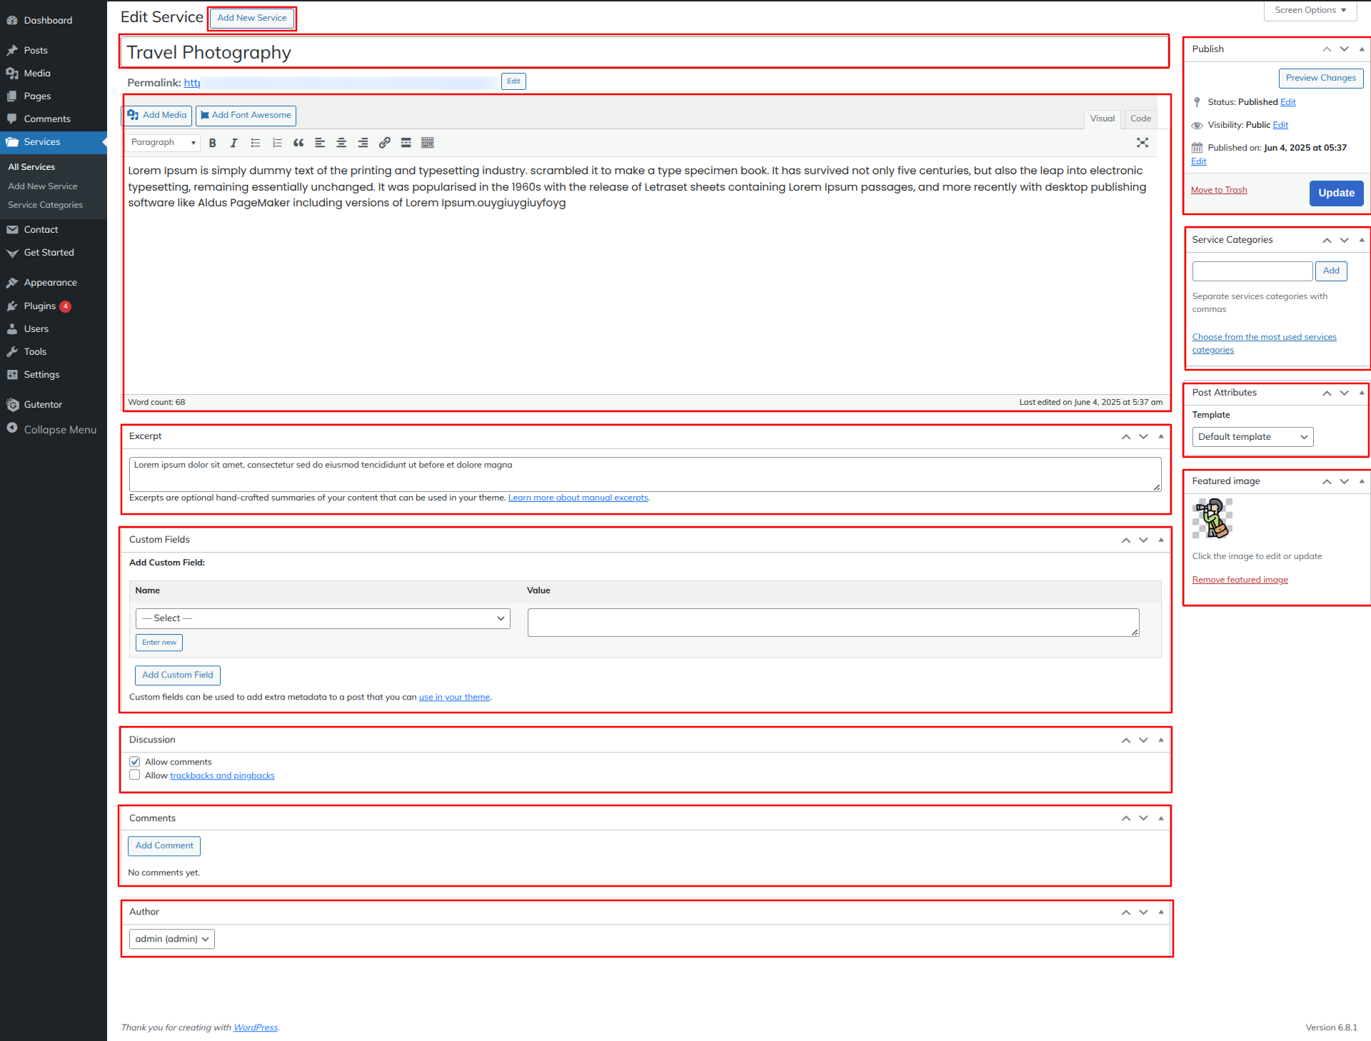Viewport: 1371px width, 1041px height.
Task: Apply blockquote formatting
Action: click(x=298, y=143)
